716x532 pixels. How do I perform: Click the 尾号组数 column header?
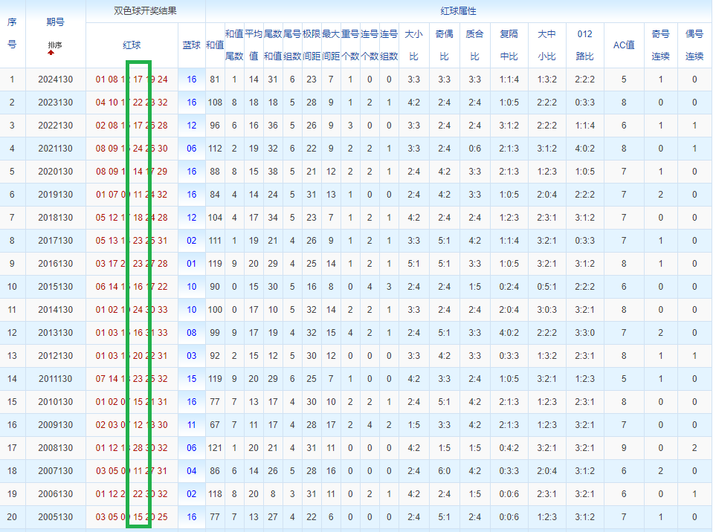pos(292,45)
